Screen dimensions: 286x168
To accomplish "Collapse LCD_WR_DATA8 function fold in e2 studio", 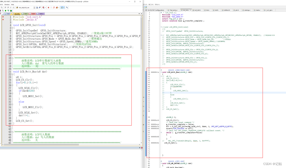I will [x=161, y=163].
